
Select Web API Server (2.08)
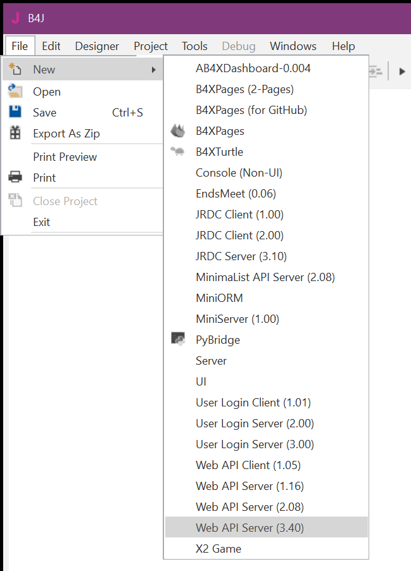pyautogui.click(x=267, y=506)
